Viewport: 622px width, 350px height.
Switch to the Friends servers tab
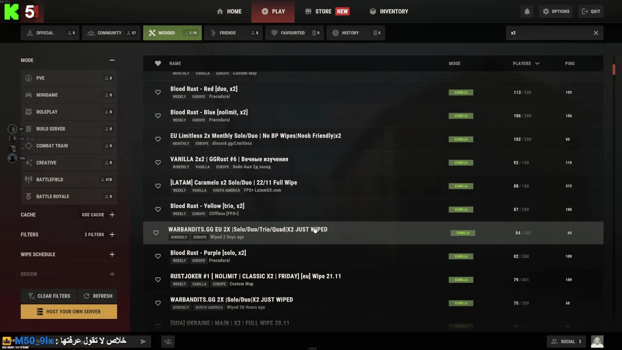coord(233,33)
